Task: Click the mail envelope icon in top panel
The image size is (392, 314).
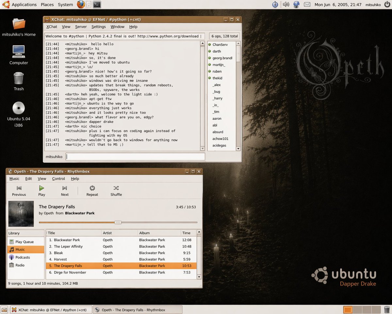Action: coord(307,5)
